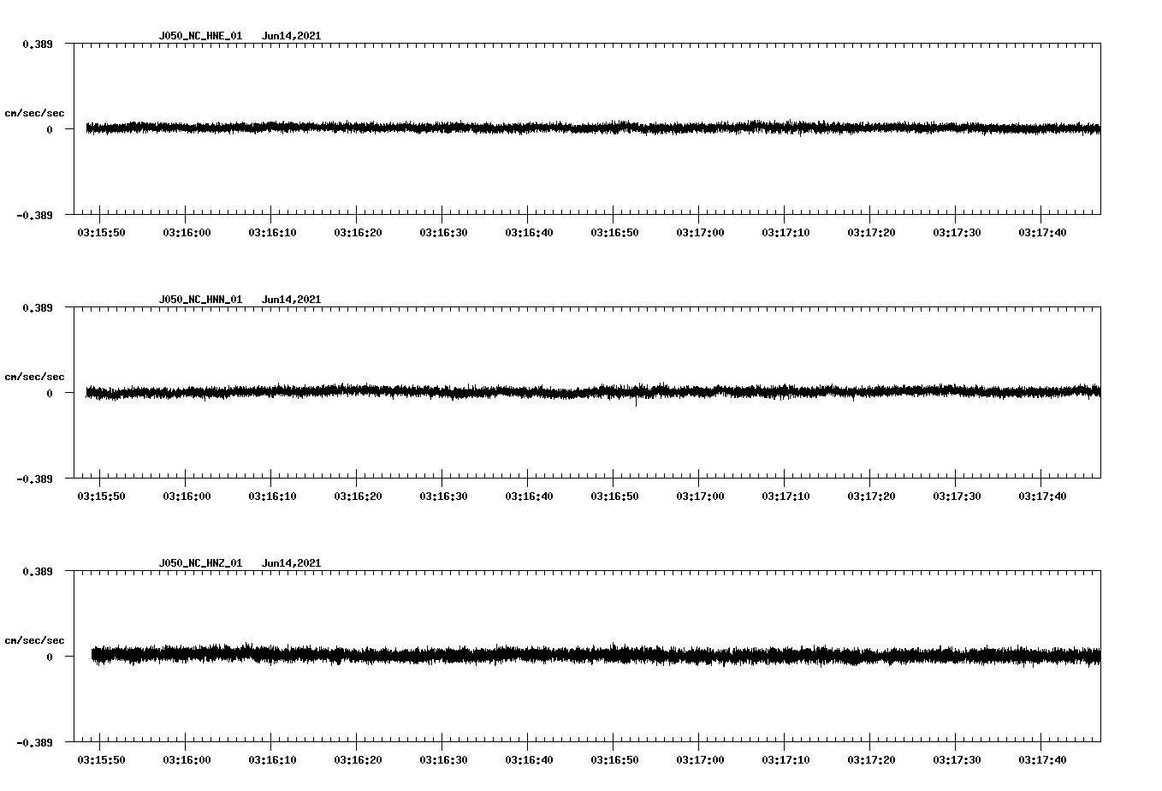Click 03:17:20 time label under HNN plot
Screen dimensions: 1162x791
tap(871, 496)
